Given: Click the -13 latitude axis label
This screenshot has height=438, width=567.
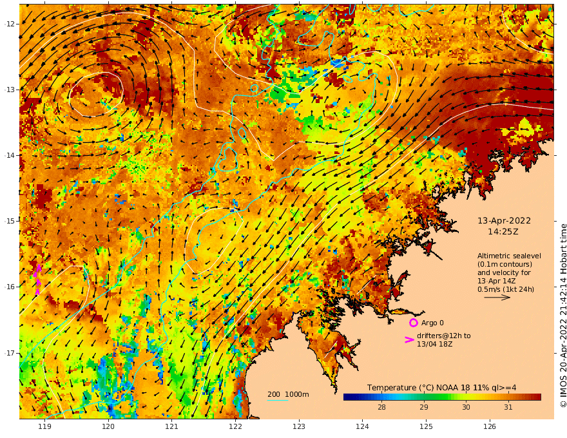Looking at the screenshot, I should (x=10, y=90).
